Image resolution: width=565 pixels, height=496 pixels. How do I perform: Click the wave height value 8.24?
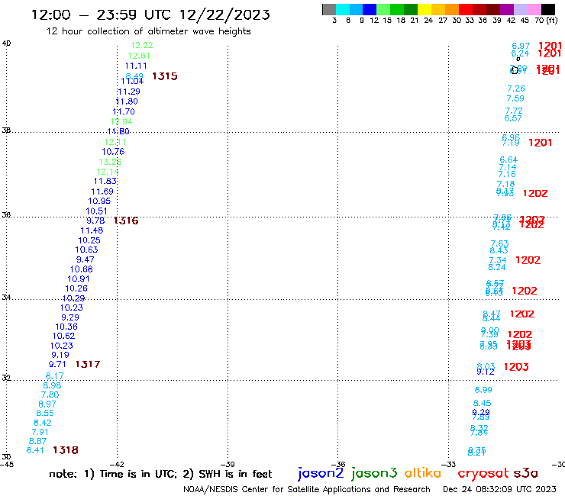[x=497, y=267]
